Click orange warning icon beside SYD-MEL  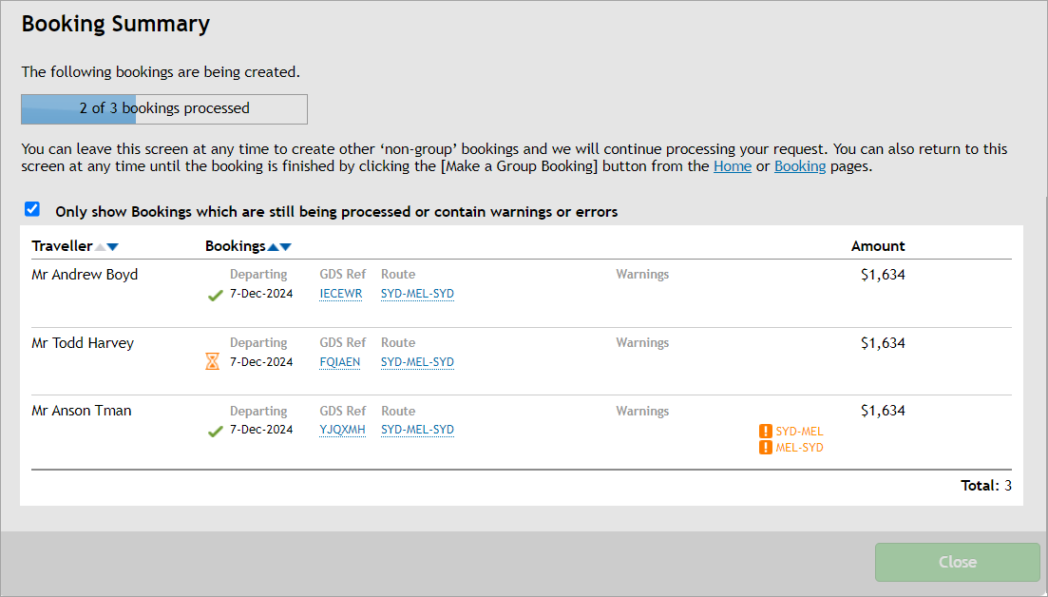point(766,431)
